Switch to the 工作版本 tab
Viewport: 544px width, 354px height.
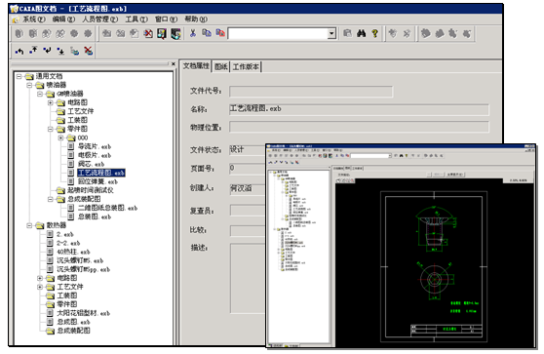[246, 66]
